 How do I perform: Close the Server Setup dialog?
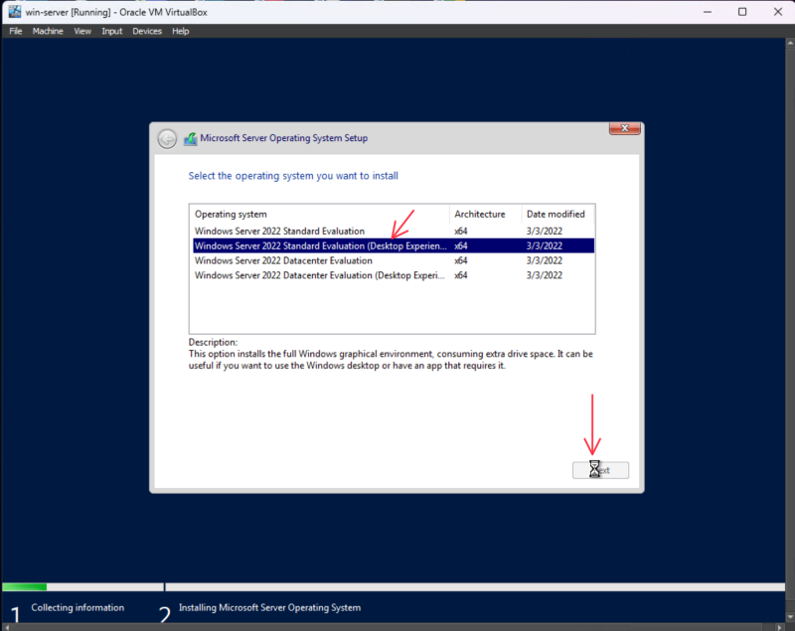coord(624,129)
